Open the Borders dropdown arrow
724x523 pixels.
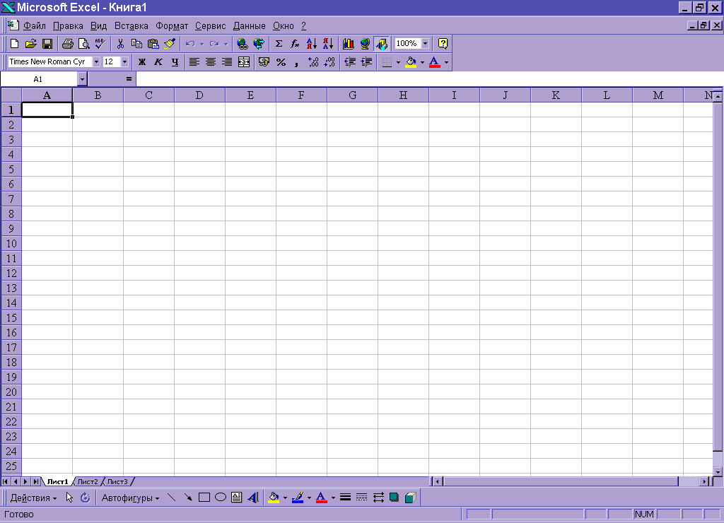point(399,62)
